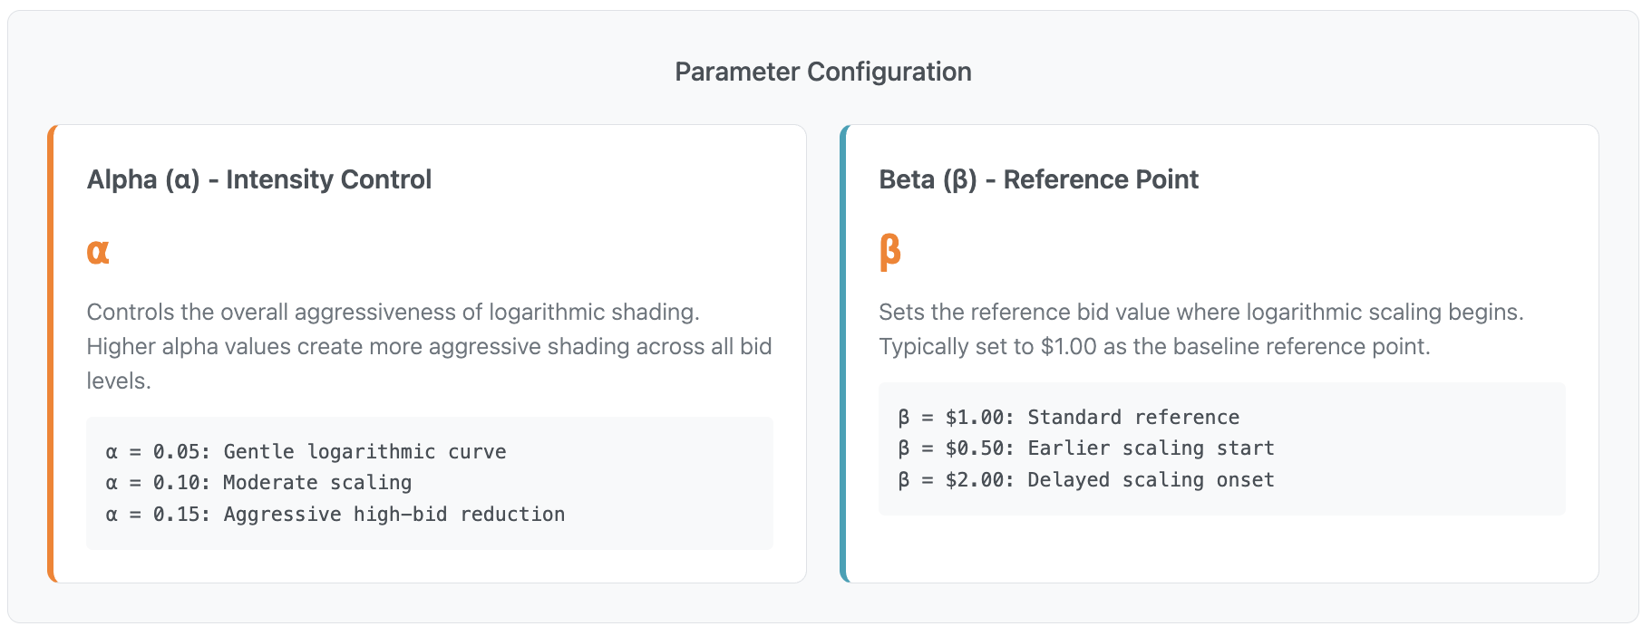Click the α = 0.10 moderate scaling line

(x=258, y=483)
